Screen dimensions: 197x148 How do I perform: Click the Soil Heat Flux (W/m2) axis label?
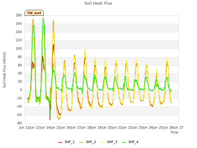(x=4, y=70)
